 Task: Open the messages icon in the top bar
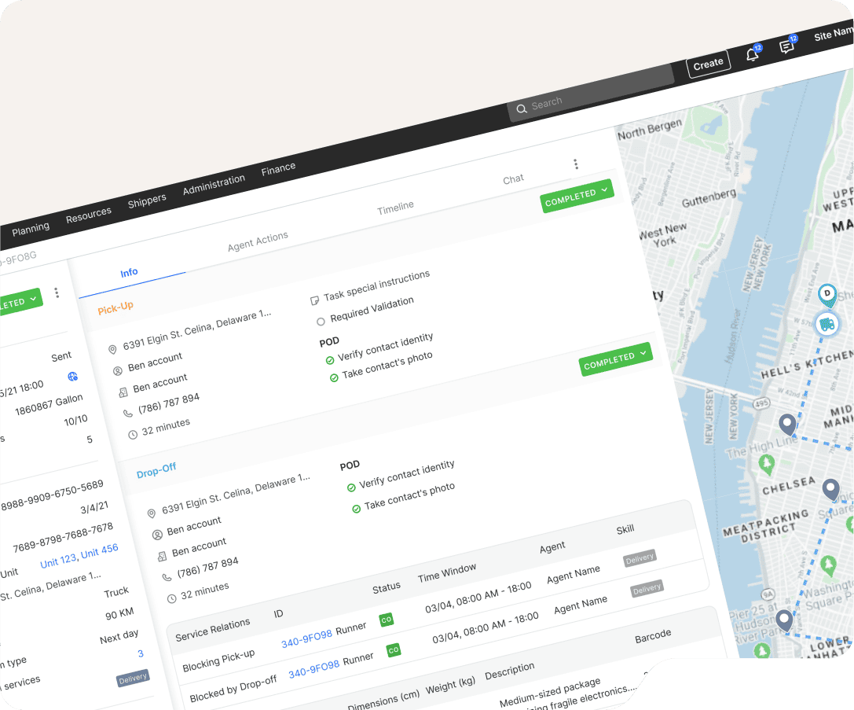pyautogui.click(x=786, y=46)
